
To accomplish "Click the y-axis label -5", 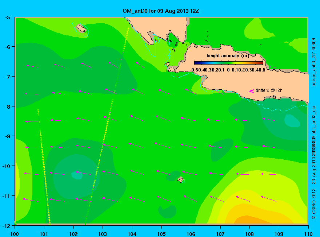I will pos(7,18).
